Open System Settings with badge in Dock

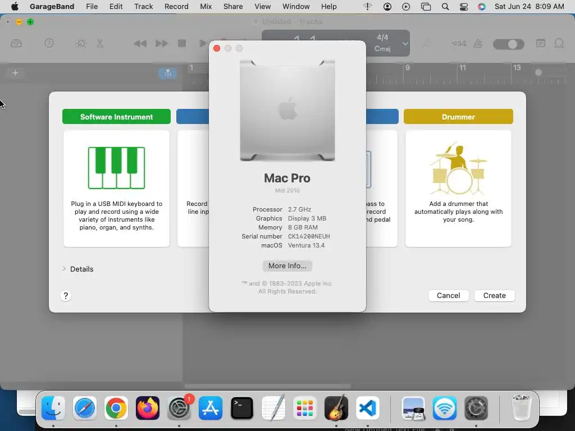(179, 408)
